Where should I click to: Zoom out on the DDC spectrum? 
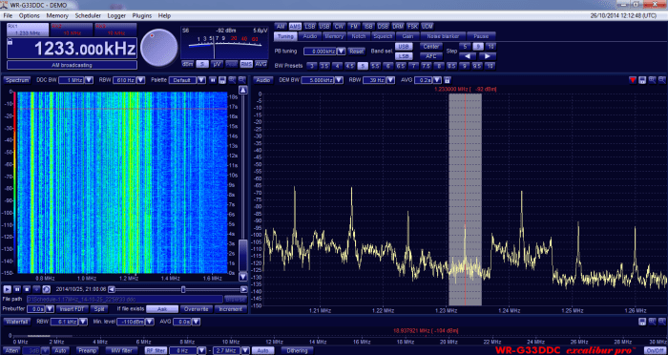tap(242, 80)
